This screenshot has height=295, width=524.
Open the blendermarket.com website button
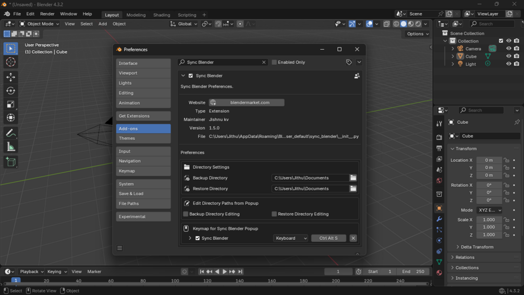click(247, 103)
